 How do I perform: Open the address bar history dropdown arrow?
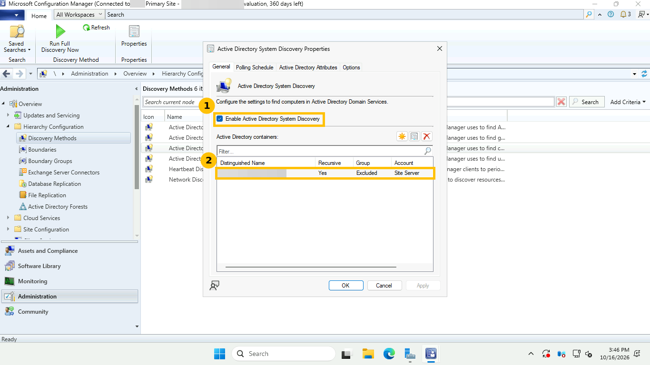tap(634, 74)
